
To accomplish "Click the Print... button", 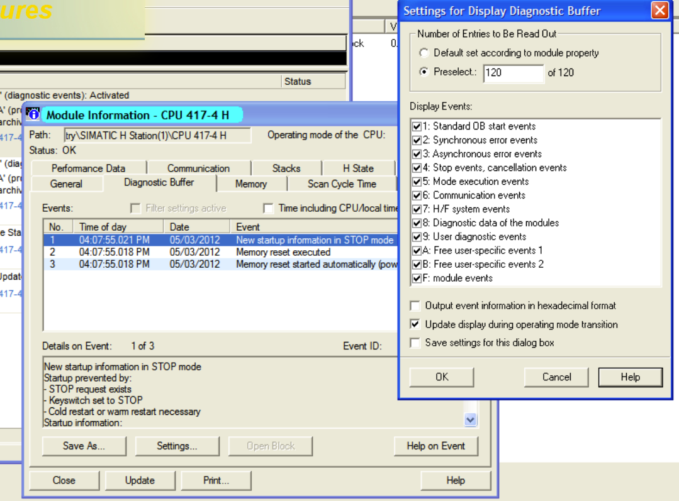I will 216,481.
